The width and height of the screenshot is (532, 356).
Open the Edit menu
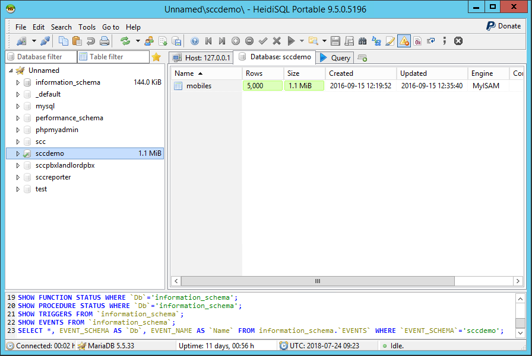point(39,27)
